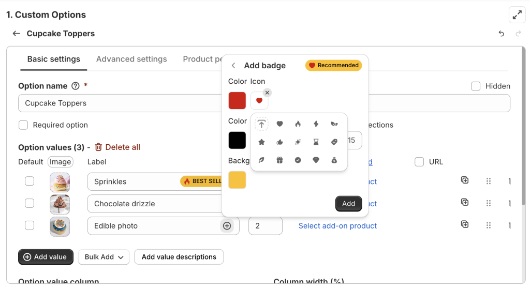
Task: Remove the selected heart icon
Action: [267, 93]
